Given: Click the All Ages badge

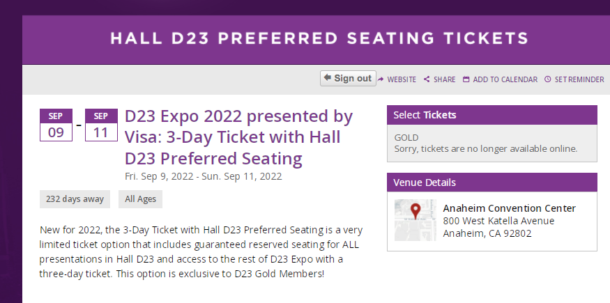Looking at the screenshot, I should tap(140, 199).
